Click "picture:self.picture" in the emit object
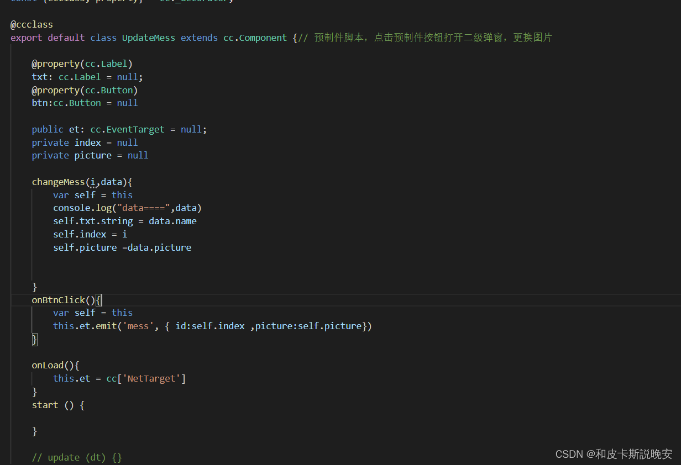The width and height of the screenshot is (681, 465). click(x=308, y=326)
